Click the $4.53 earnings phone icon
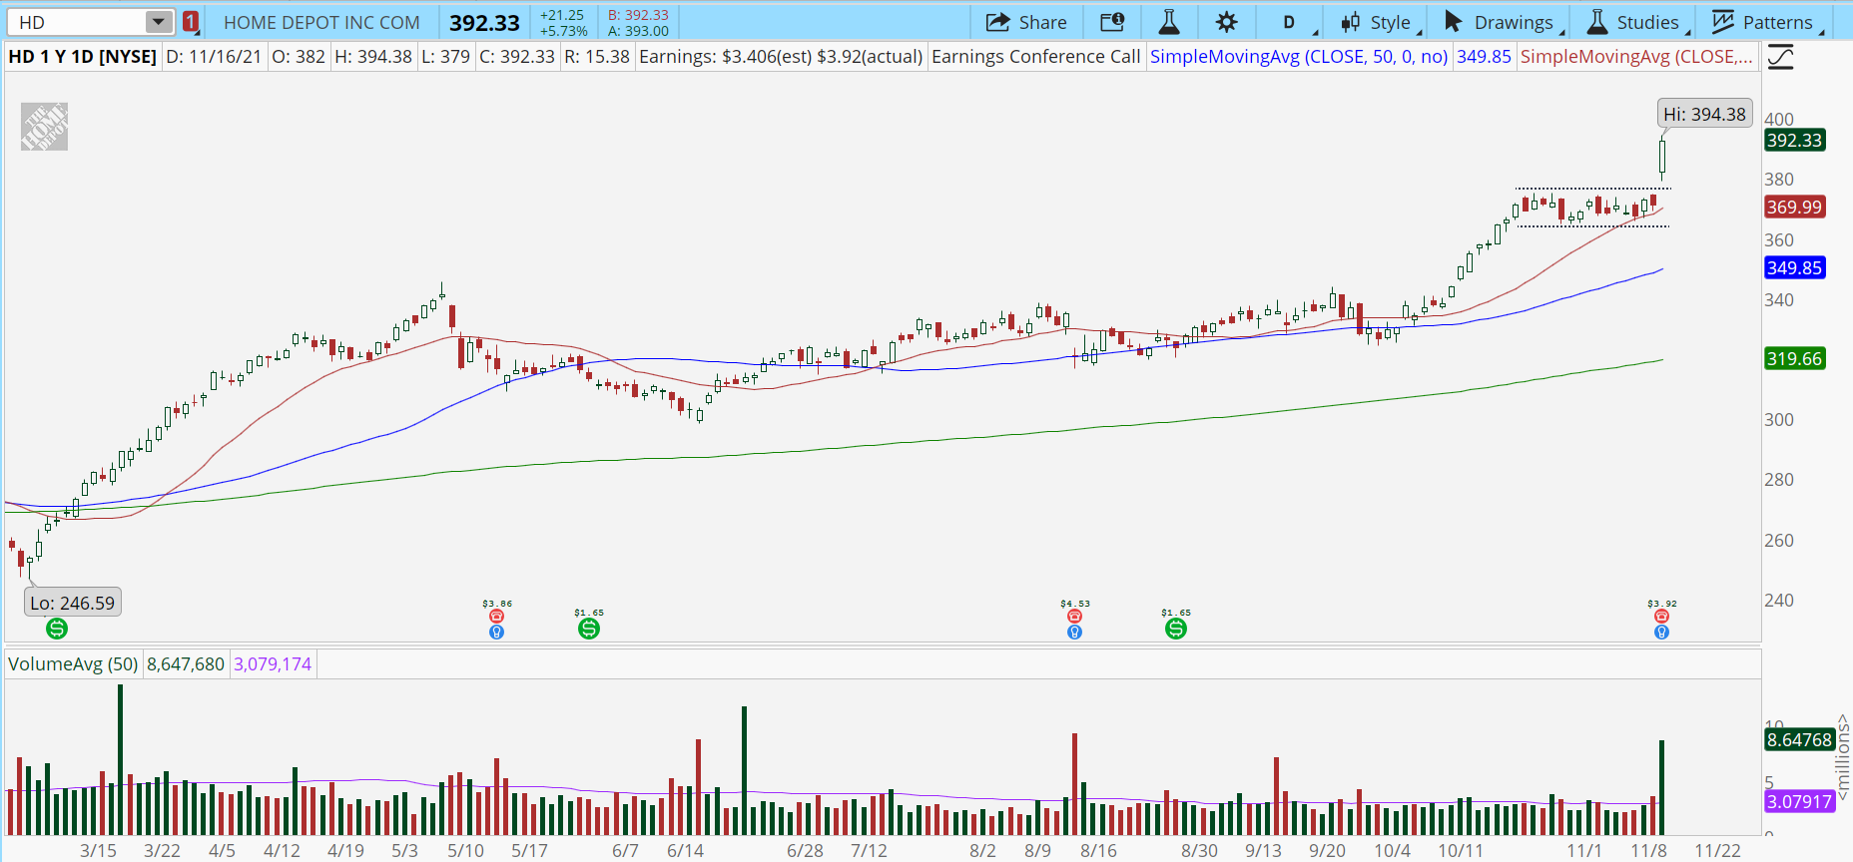The height and width of the screenshot is (862, 1853). [x=1074, y=617]
